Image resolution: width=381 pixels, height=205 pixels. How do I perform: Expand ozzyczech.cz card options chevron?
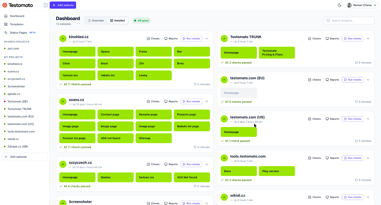point(207,164)
